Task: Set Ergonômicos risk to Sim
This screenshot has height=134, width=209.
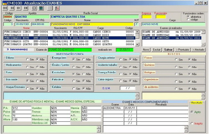Action: pyautogui.click(x=176, y=81)
